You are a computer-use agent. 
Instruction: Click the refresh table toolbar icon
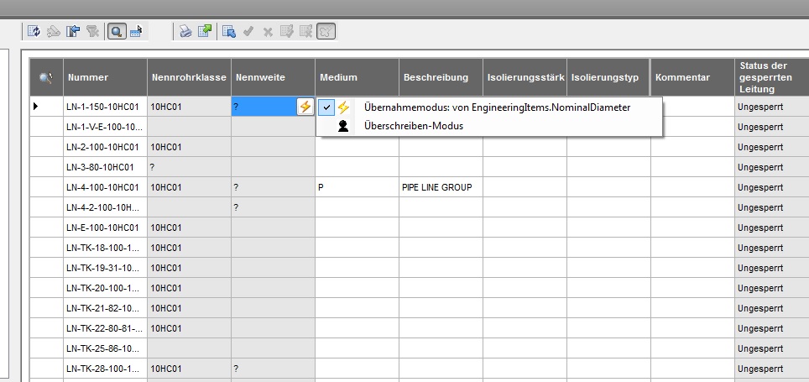click(34, 32)
